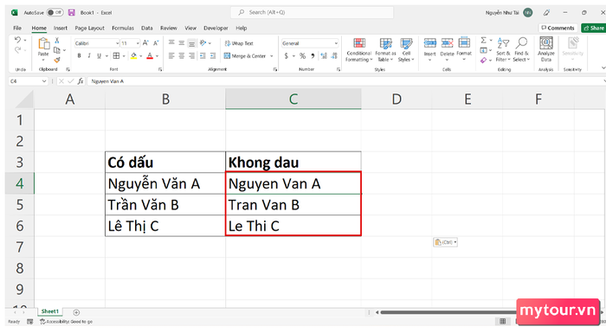The width and height of the screenshot is (606, 333).
Task: Click the Insert Function fx icon
Action: pyautogui.click(x=81, y=81)
